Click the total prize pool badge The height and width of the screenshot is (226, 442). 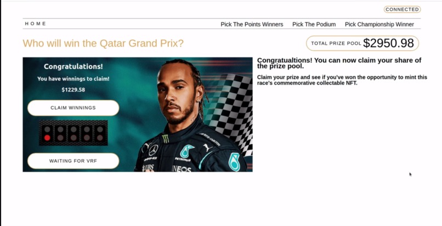point(362,43)
